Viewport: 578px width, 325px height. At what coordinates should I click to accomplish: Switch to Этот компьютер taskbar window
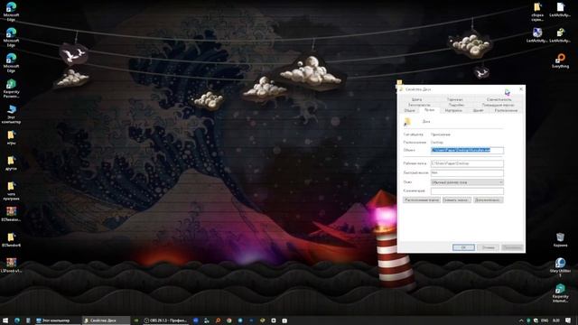coord(57,320)
